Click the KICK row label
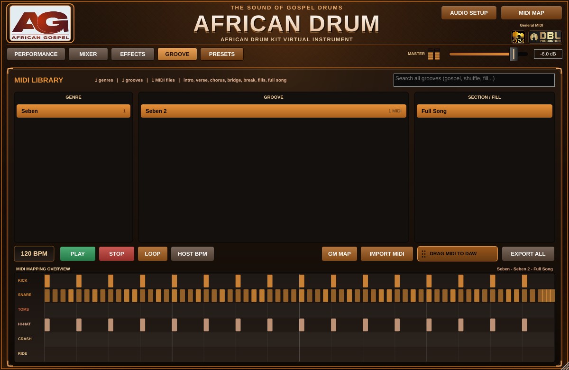This screenshot has width=569, height=370. tap(23, 280)
